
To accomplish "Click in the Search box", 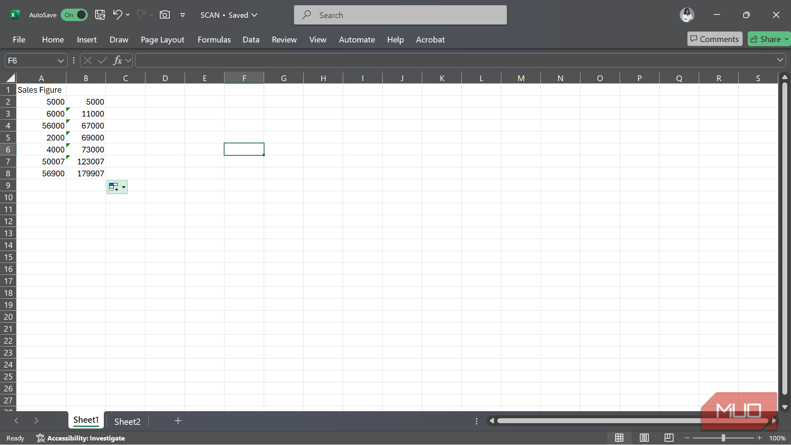I will (x=400, y=15).
